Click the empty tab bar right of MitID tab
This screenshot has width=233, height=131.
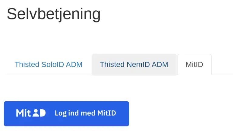(222, 65)
